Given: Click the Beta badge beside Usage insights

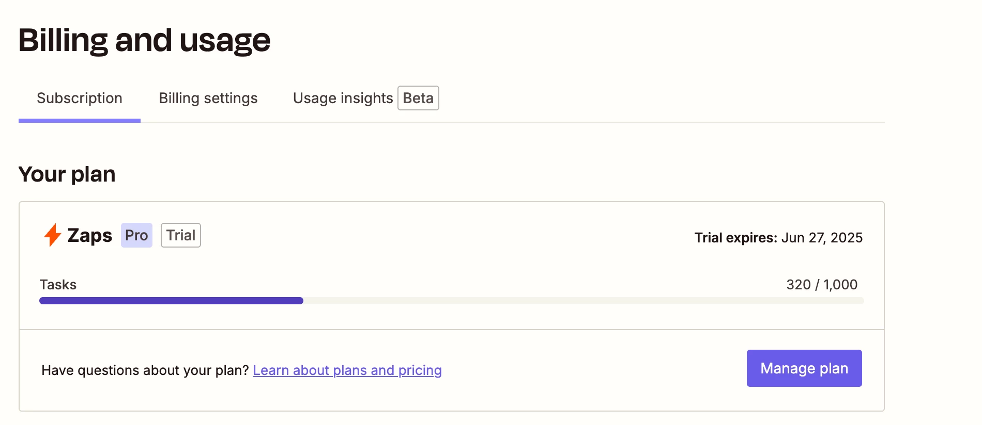Looking at the screenshot, I should (x=418, y=98).
